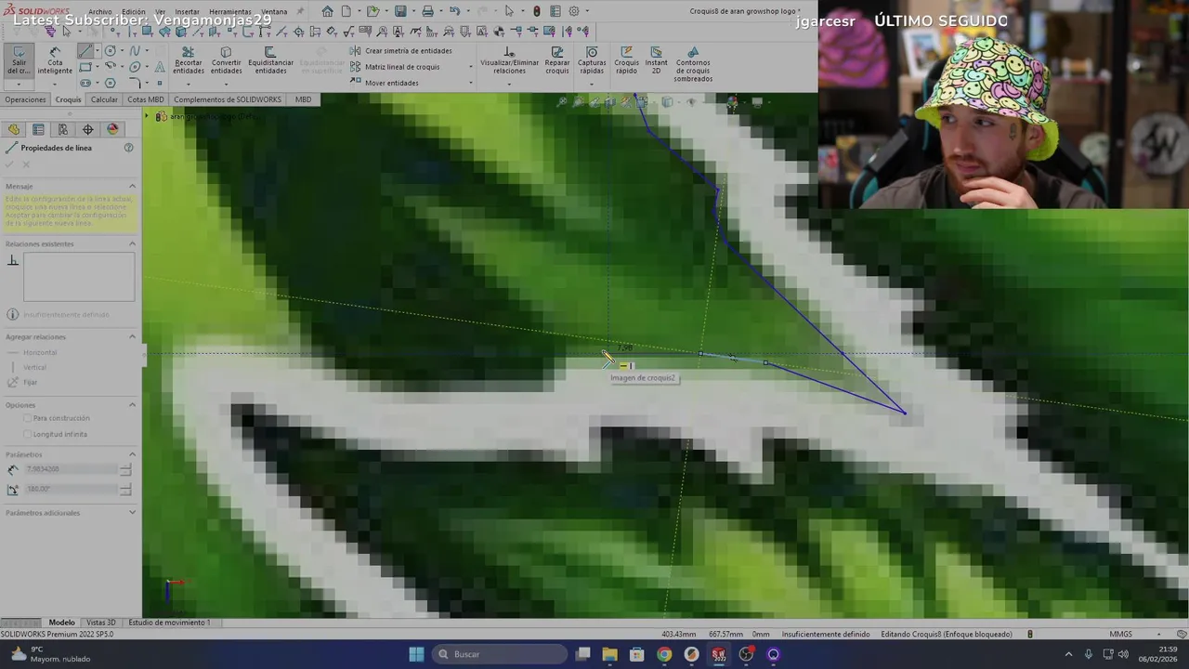Open the DimXpertManager crosshair tab icon

point(87,129)
